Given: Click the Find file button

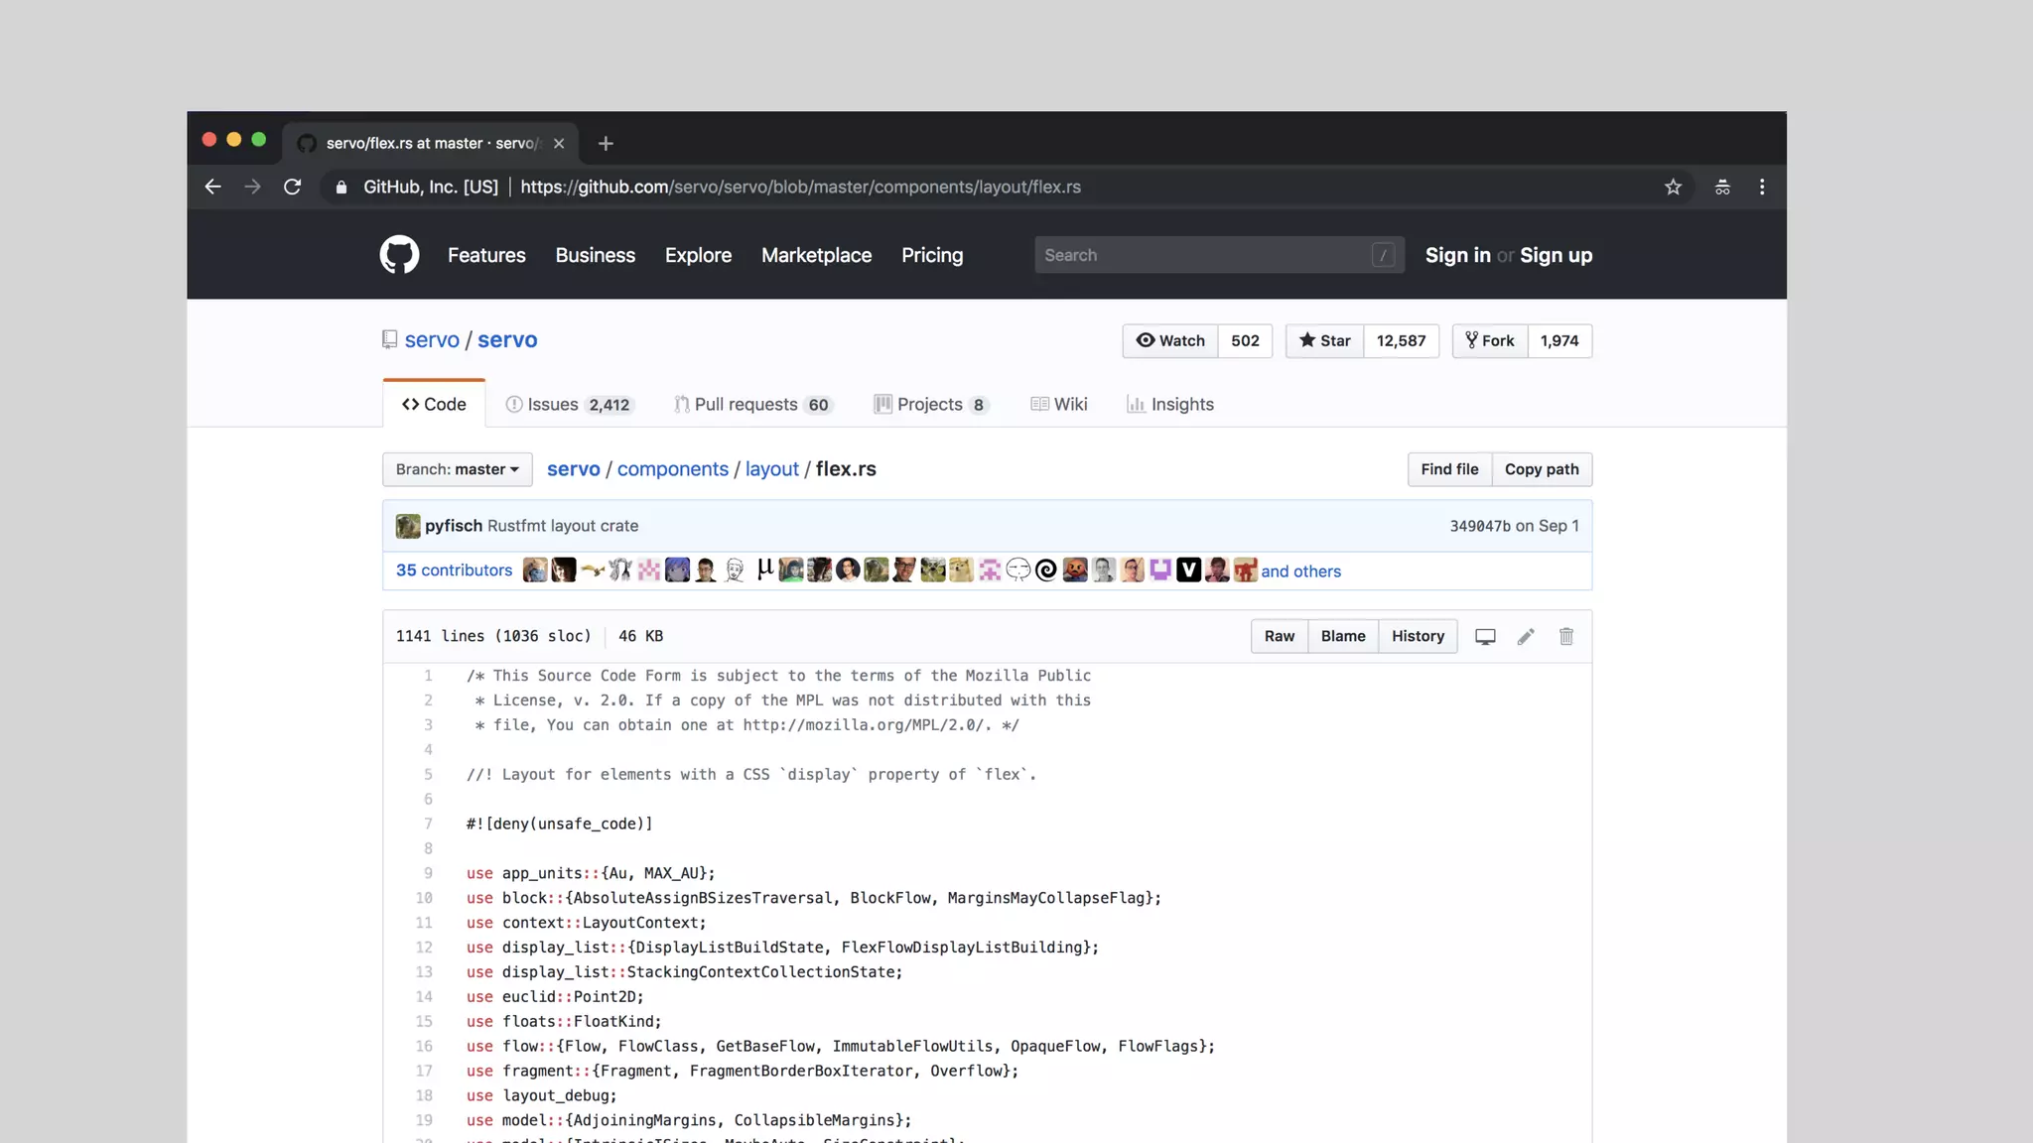Looking at the screenshot, I should [1449, 469].
